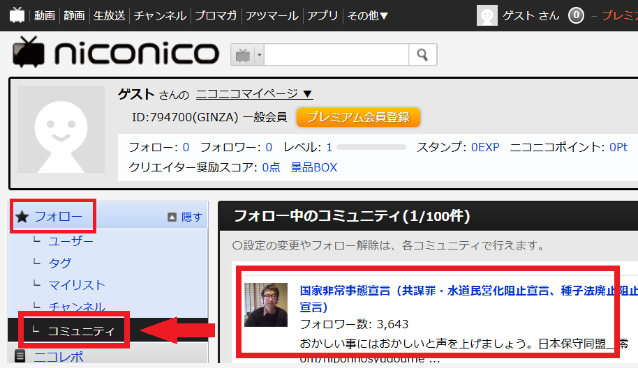Click the ニコレポ list icon

[20, 356]
